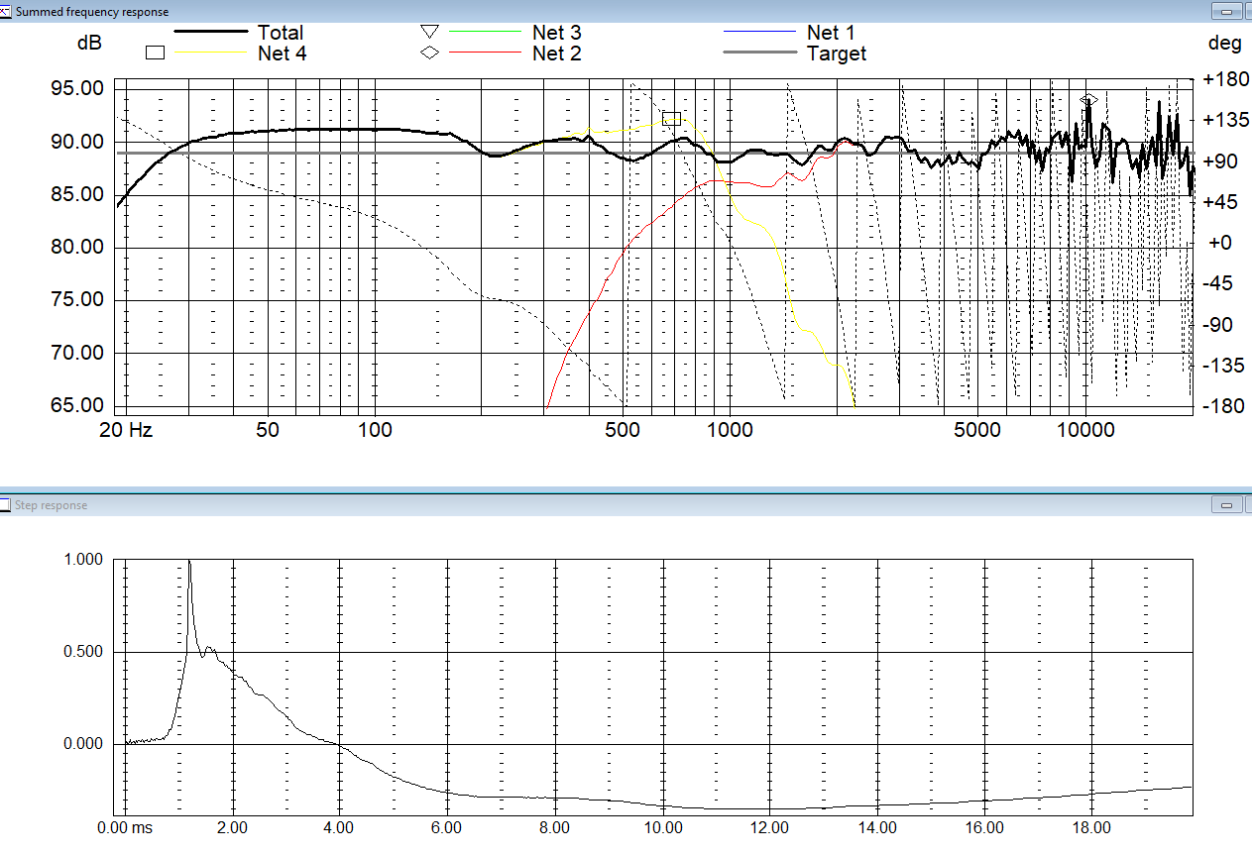This screenshot has height=855, width=1252.
Task: Click the Net 2 legend label
Action: tap(556, 53)
